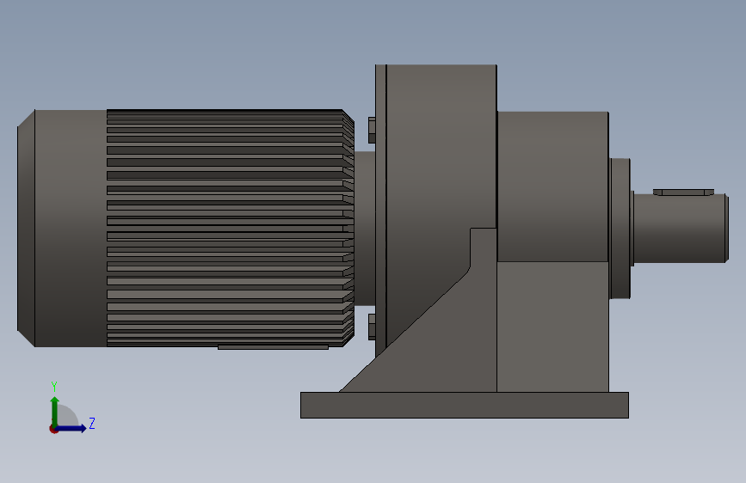Select the smooth motor fan cover end cap

(62, 229)
